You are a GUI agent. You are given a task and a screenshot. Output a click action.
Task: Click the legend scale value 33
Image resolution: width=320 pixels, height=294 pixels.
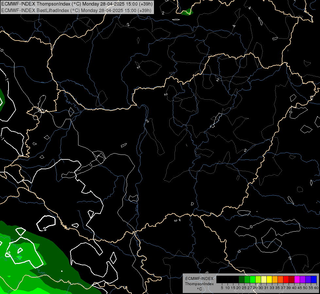click(272, 288)
